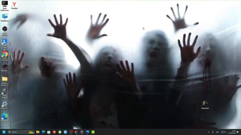
Task: Open the network tray icon
Action: (222, 132)
